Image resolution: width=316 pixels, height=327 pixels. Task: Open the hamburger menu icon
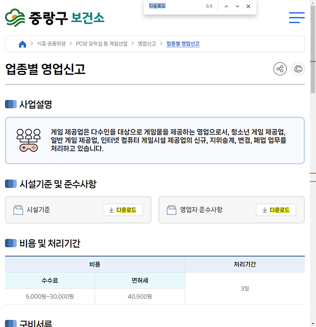pos(297,17)
